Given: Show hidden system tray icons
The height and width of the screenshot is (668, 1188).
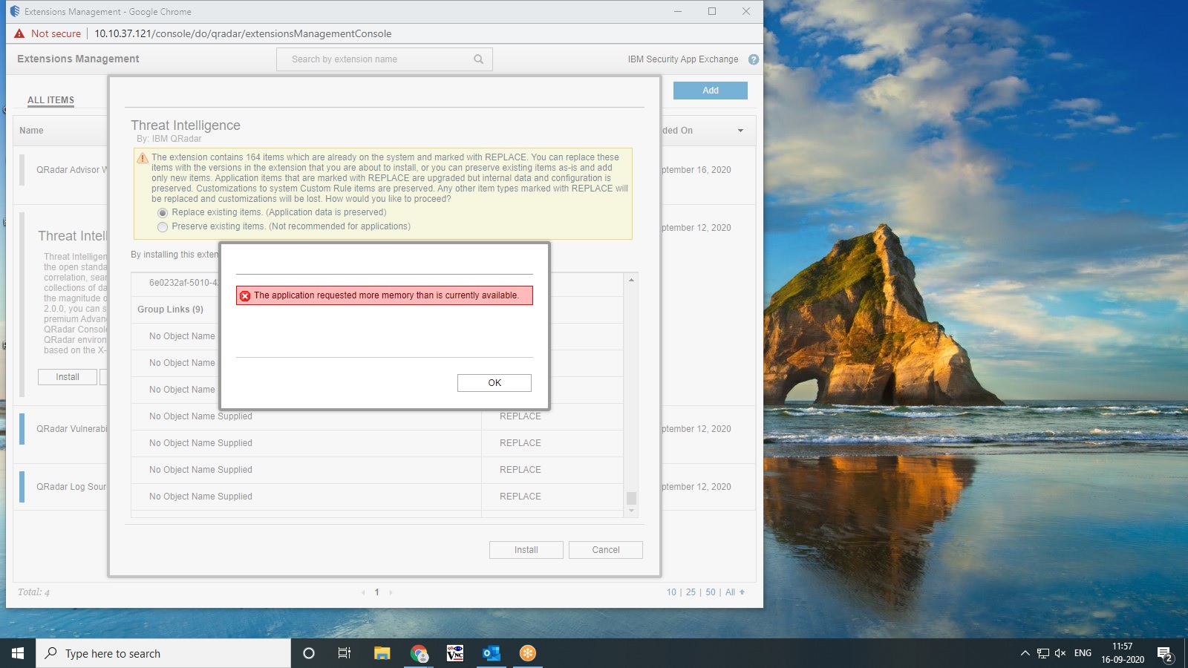Looking at the screenshot, I should [1025, 653].
